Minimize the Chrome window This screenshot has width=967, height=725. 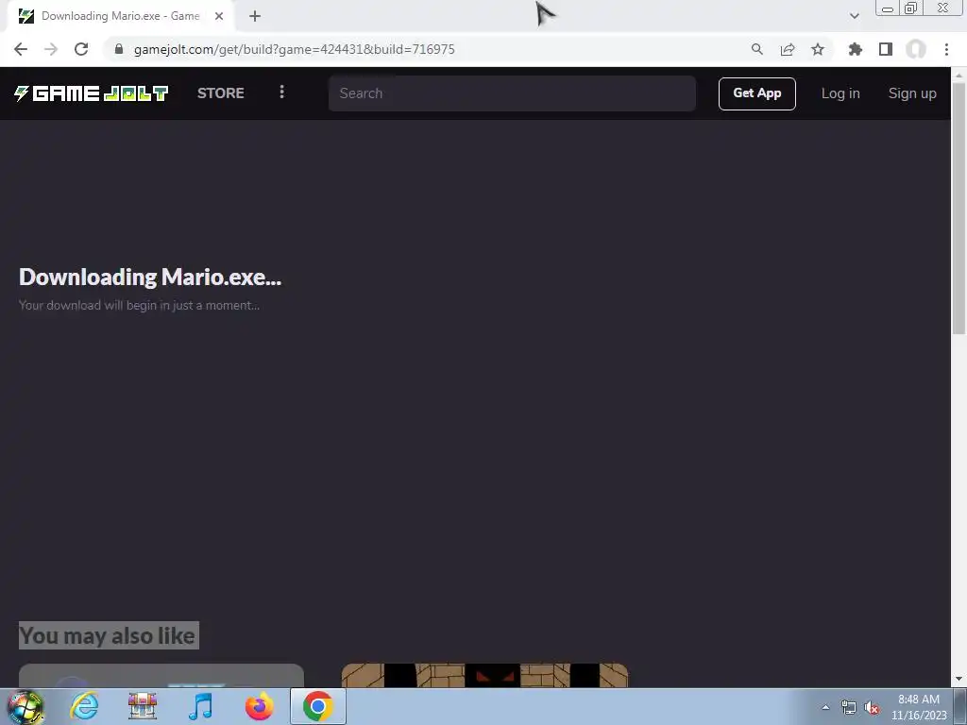pos(888,8)
